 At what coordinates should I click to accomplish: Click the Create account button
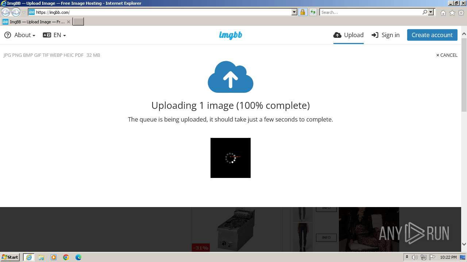pos(432,35)
